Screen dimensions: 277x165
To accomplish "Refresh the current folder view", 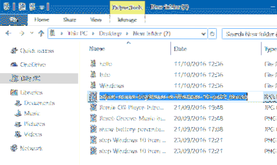I will pos(212,34).
